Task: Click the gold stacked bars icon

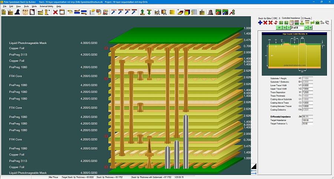Action: 172,12
